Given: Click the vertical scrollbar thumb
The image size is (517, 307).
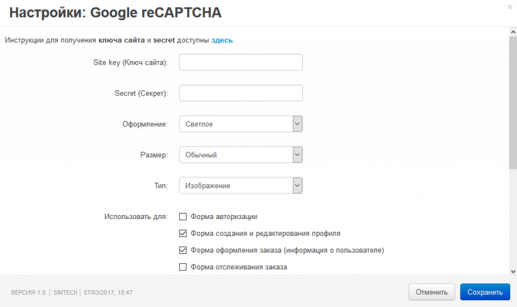Looking at the screenshot, I should coord(513,101).
